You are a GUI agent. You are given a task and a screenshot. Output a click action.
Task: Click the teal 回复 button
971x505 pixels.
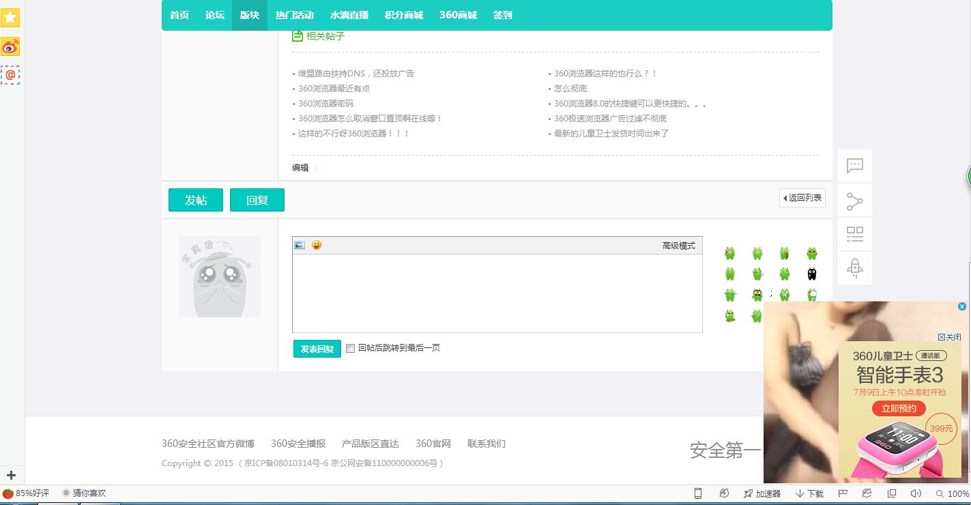(257, 200)
